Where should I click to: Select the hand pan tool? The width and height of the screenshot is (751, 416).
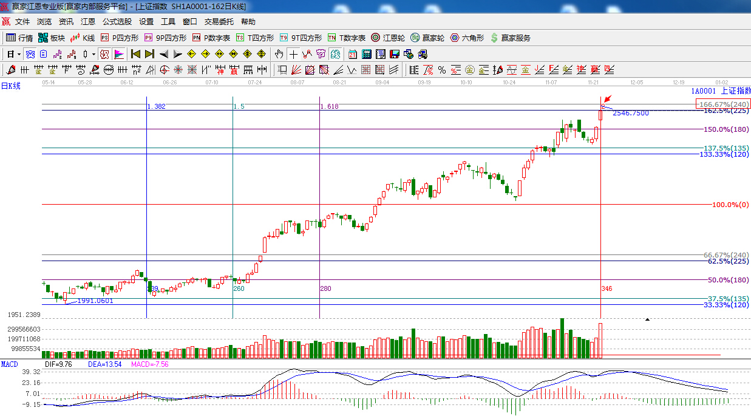[x=279, y=54]
